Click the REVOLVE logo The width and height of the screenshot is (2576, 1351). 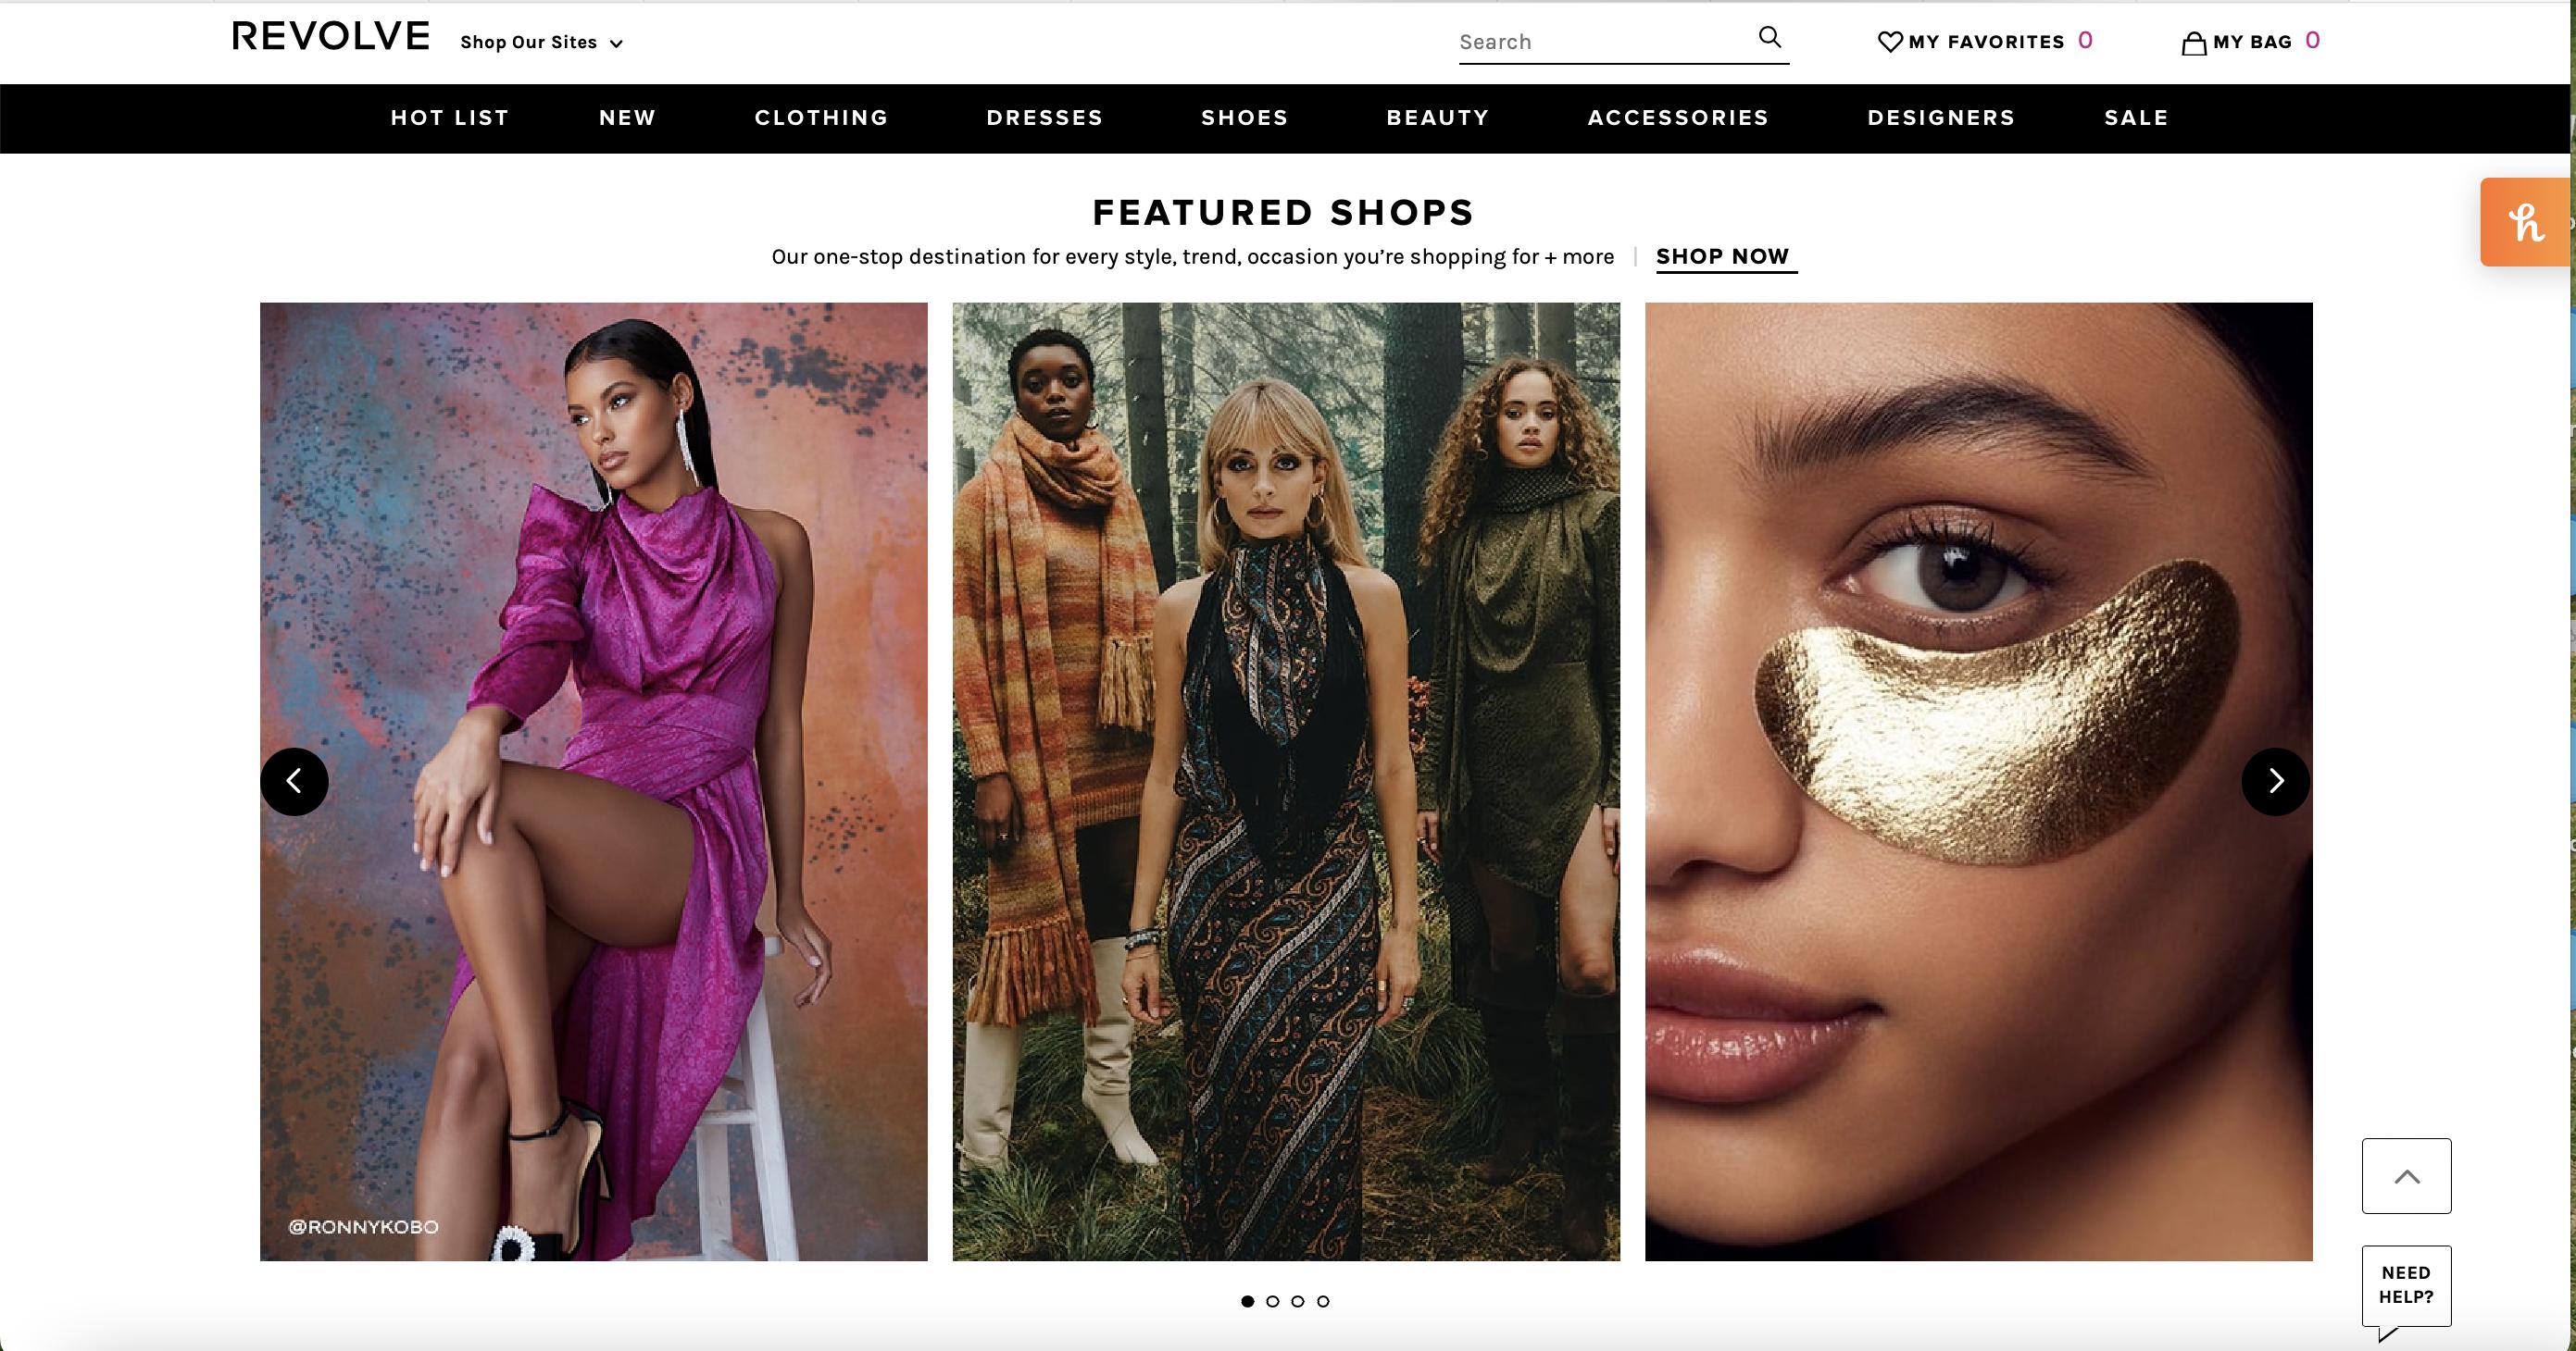point(331,37)
